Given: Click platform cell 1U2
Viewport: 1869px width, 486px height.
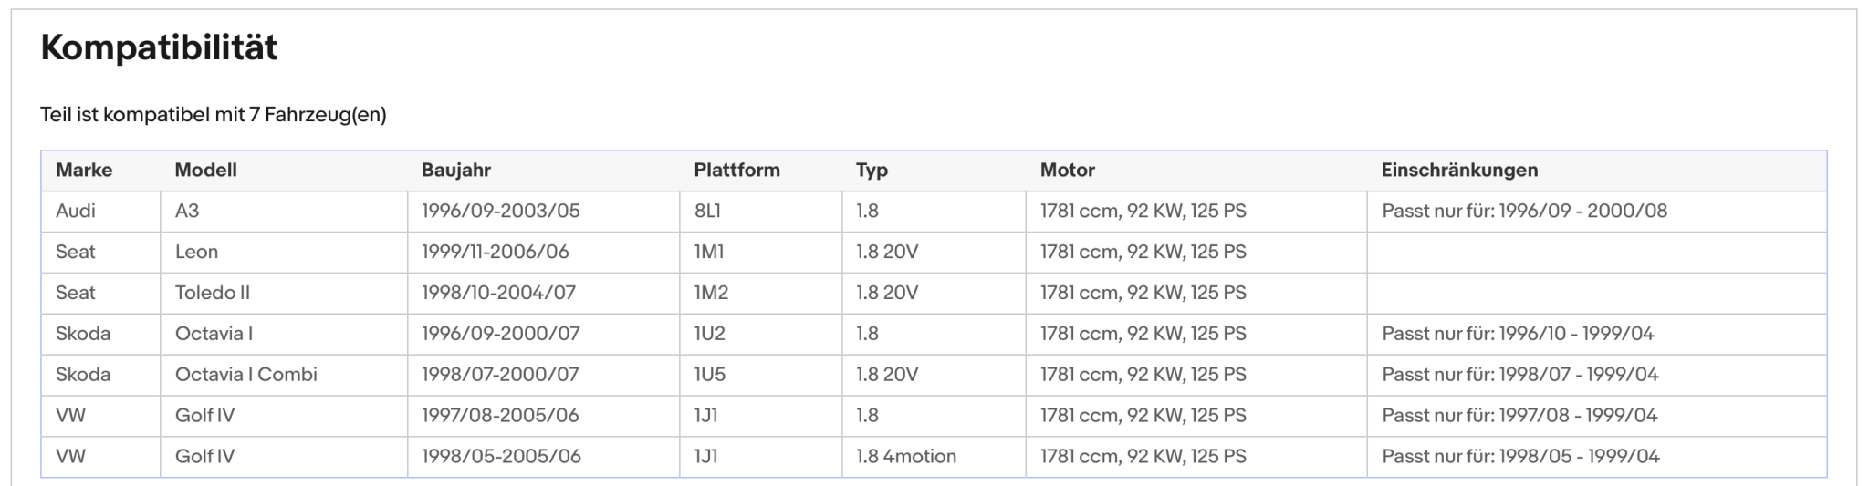Looking at the screenshot, I should [x=761, y=335].
